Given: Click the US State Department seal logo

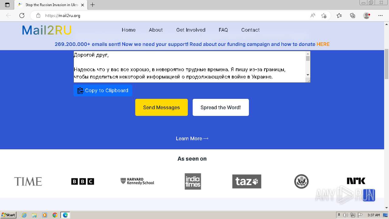Looking at the screenshot, I should (301, 182).
